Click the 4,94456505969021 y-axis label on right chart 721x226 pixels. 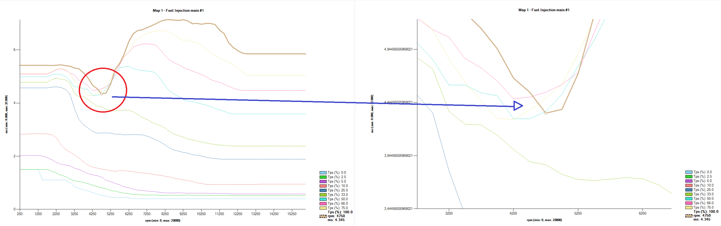tap(398, 49)
